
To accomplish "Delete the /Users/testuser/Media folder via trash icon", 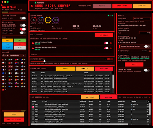I will (x=111, y=43).
